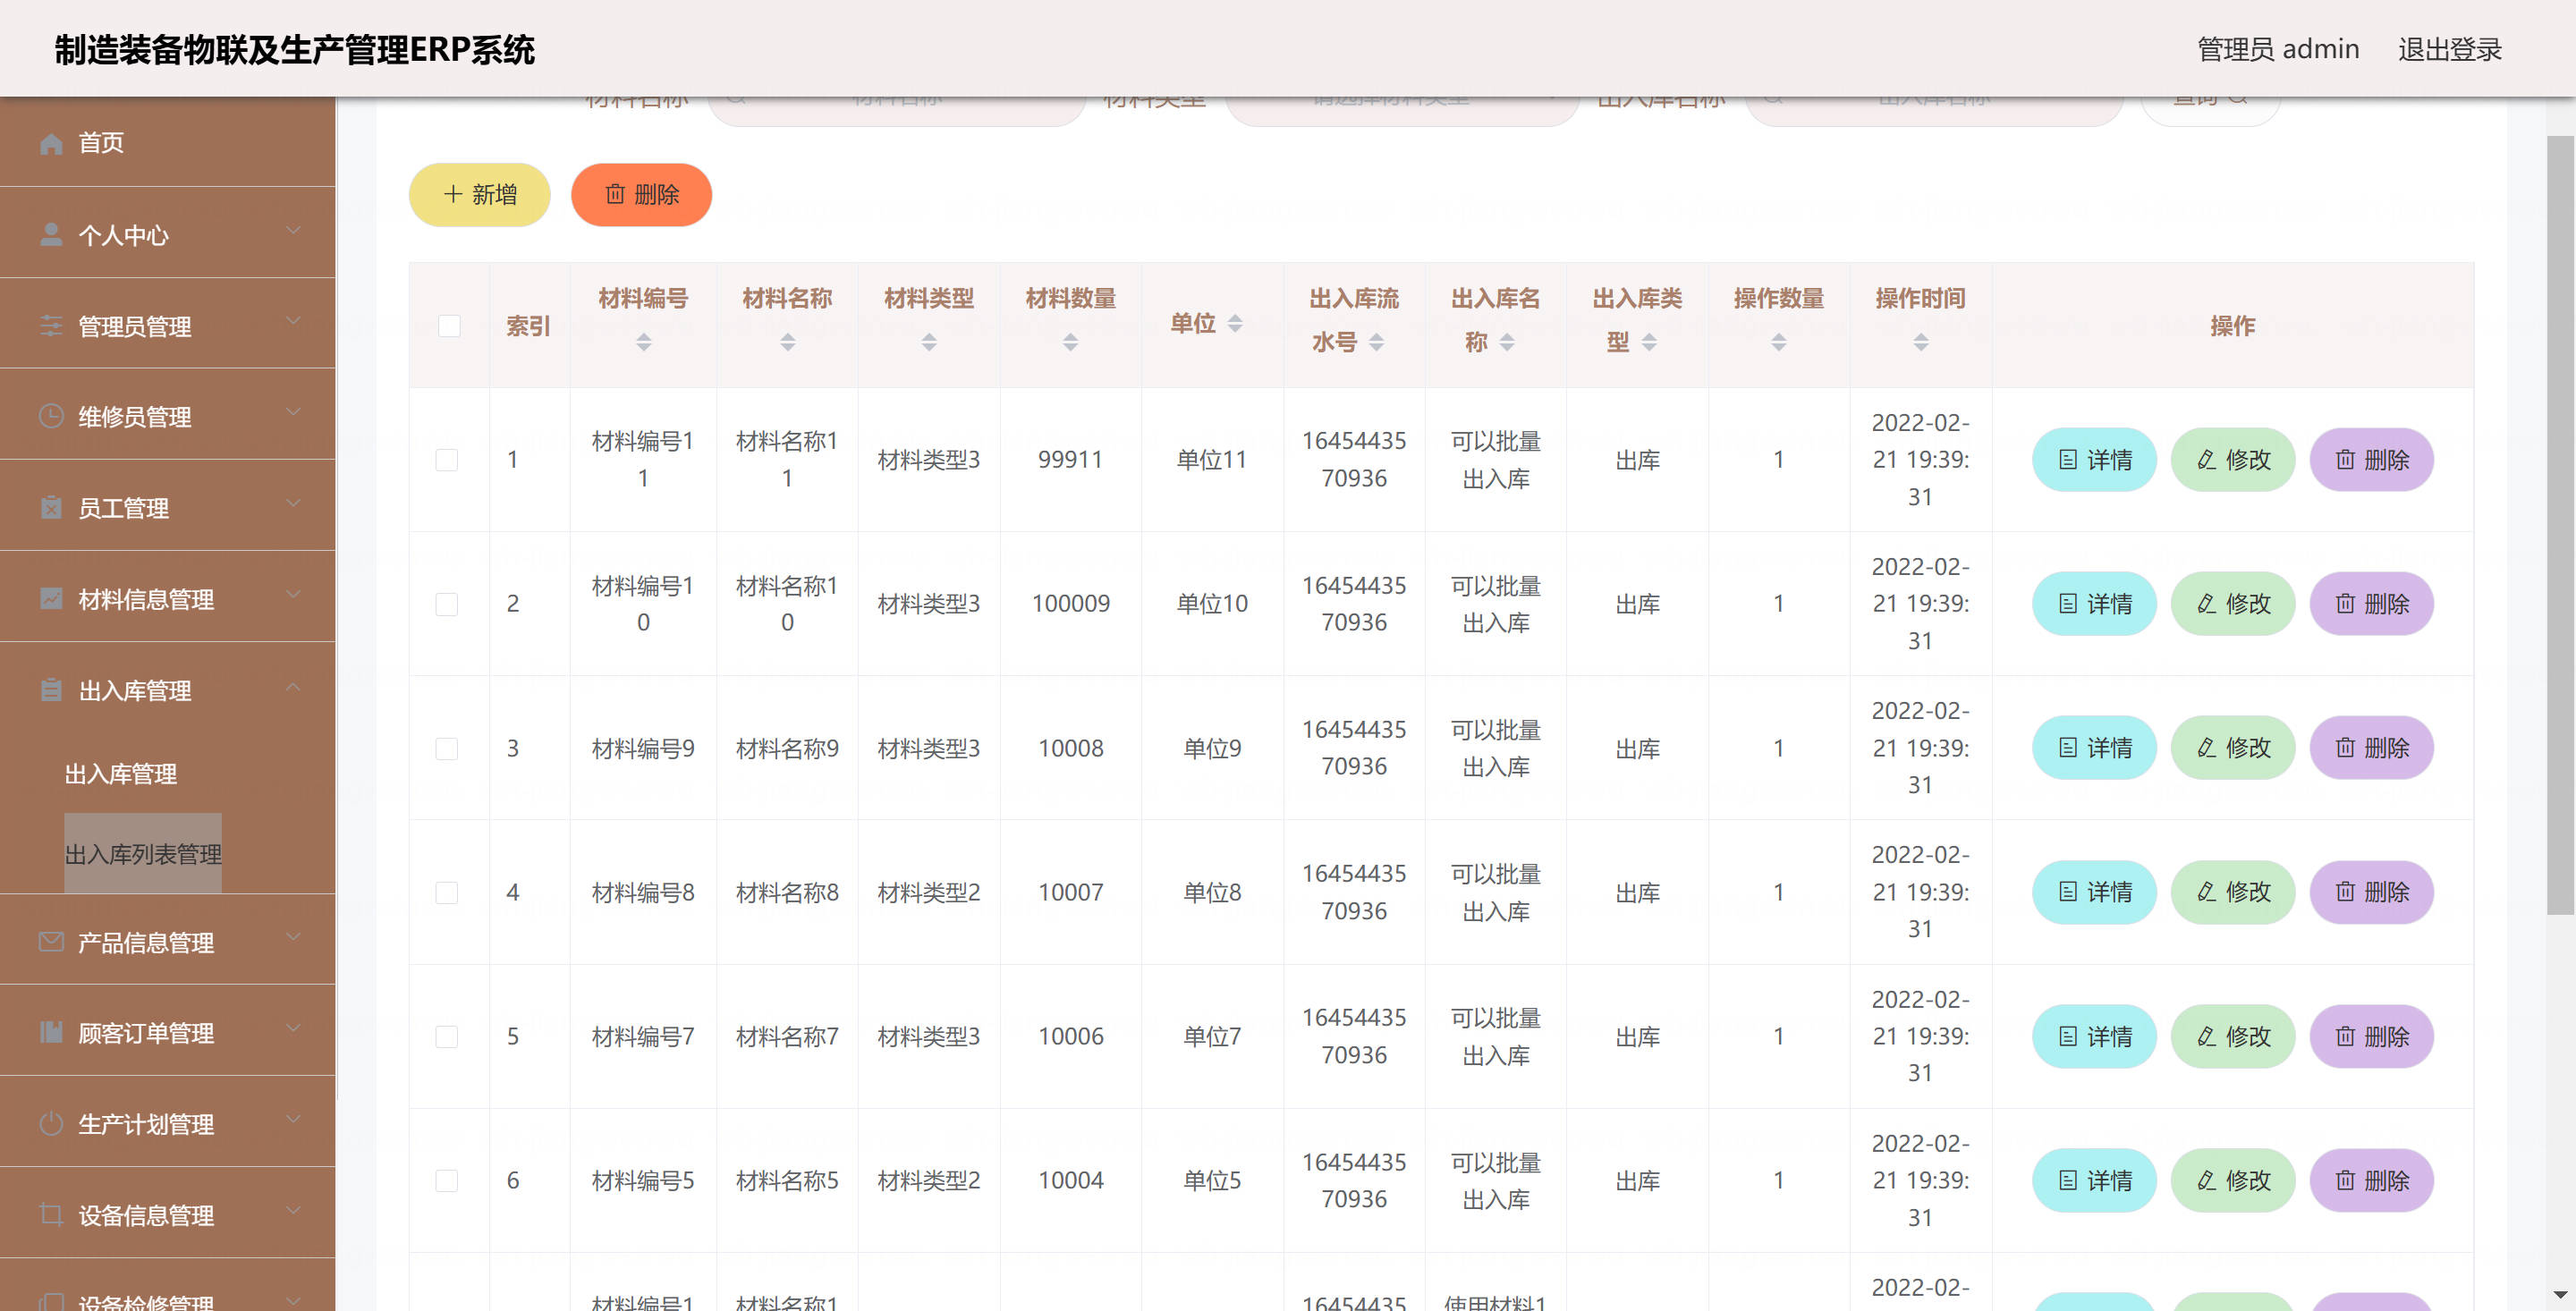This screenshot has height=1311, width=2576.
Task: Click 管理员 admin user label
Action: (x=2277, y=49)
